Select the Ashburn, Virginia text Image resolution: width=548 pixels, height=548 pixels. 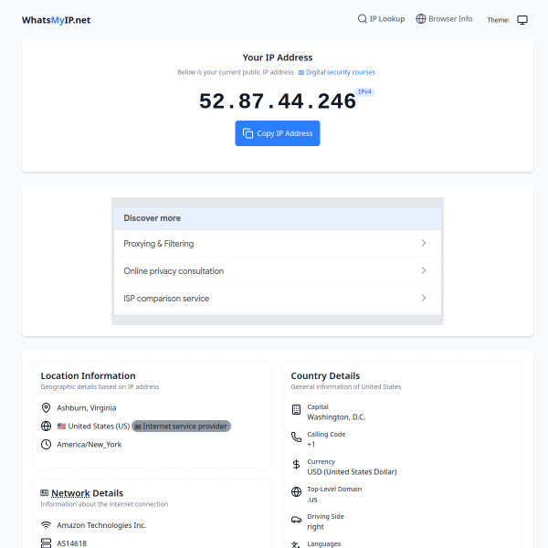click(x=87, y=408)
